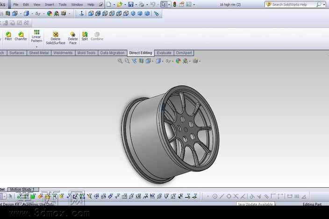Switch to the Mold Tools tab
The width and height of the screenshot is (329, 219).
(x=86, y=53)
